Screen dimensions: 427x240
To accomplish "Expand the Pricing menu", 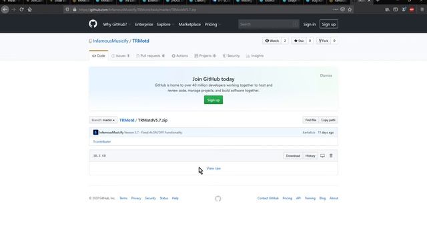I will click(x=212, y=24).
